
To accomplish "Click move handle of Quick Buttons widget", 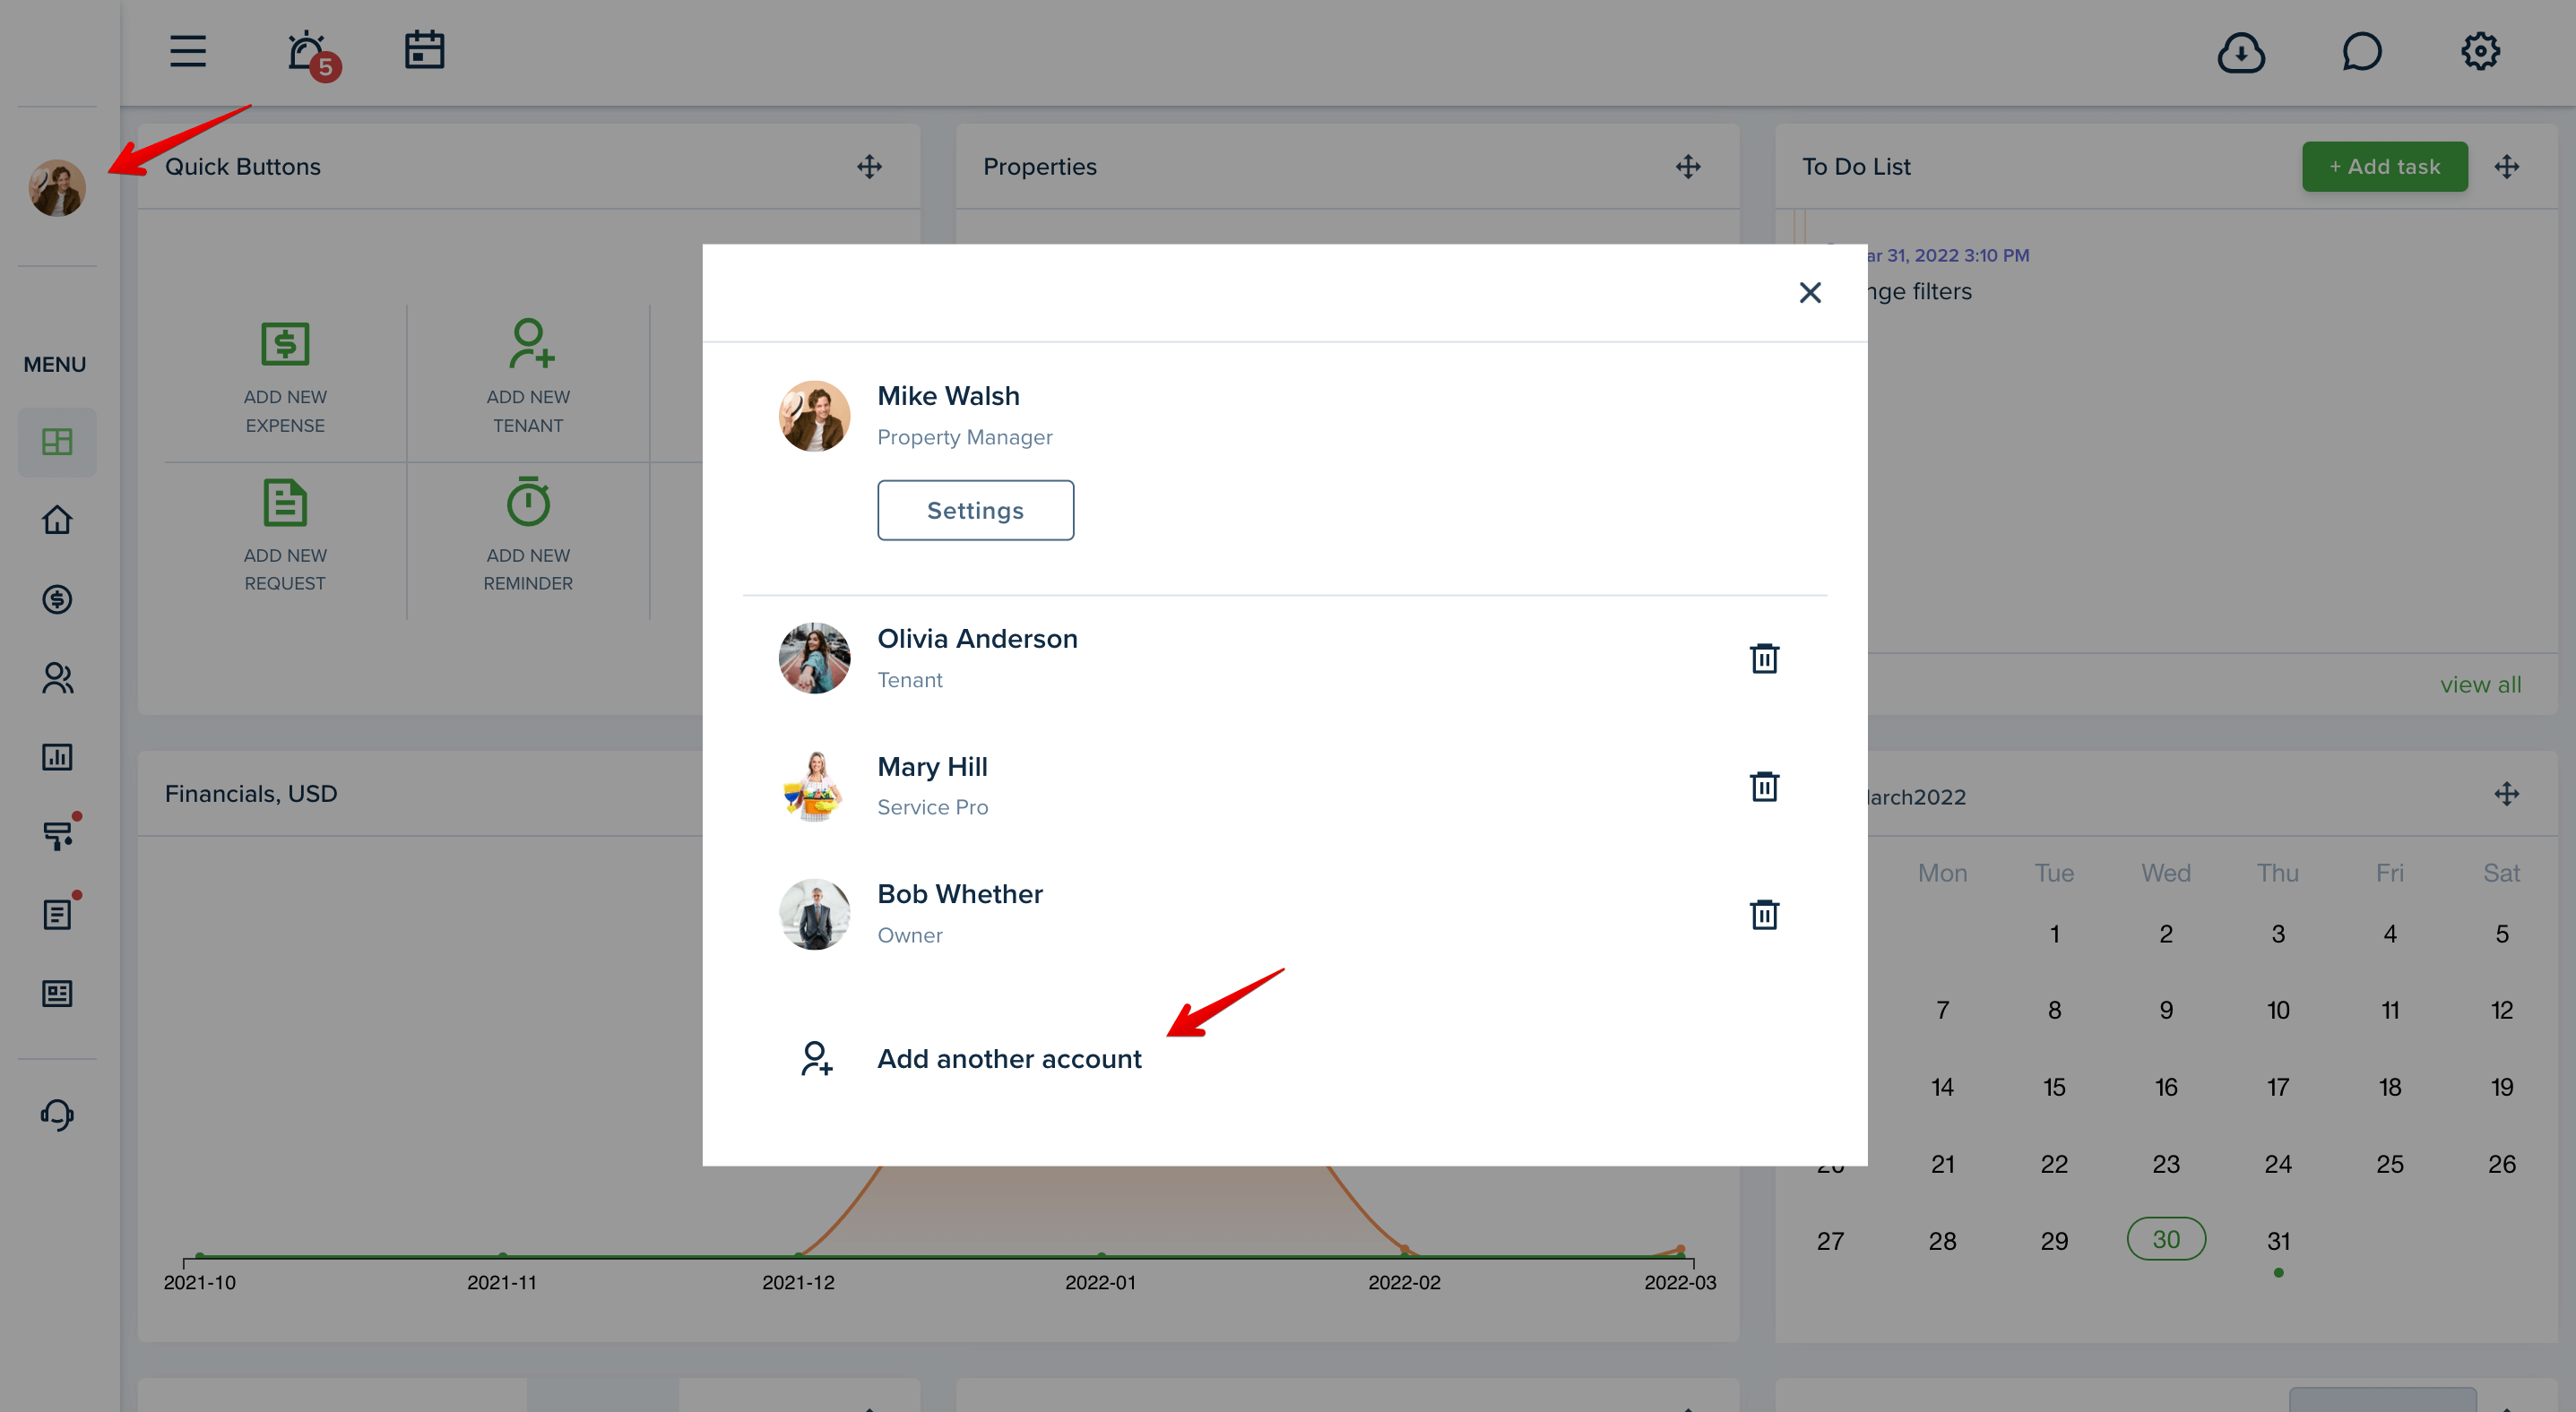I will 869,167.
